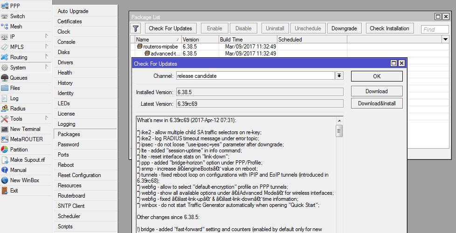Click the OK button
Image resolution: width=456 pixels, height=233 pixels.
(x=377, y=76)
